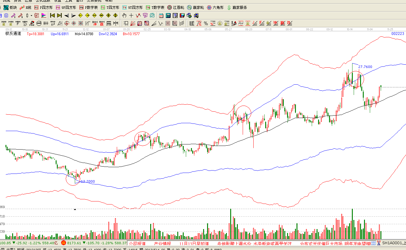Expand the candlestick type dropdown arrow
This screenshot has width=406, height=250.
(x=31, y=15)
